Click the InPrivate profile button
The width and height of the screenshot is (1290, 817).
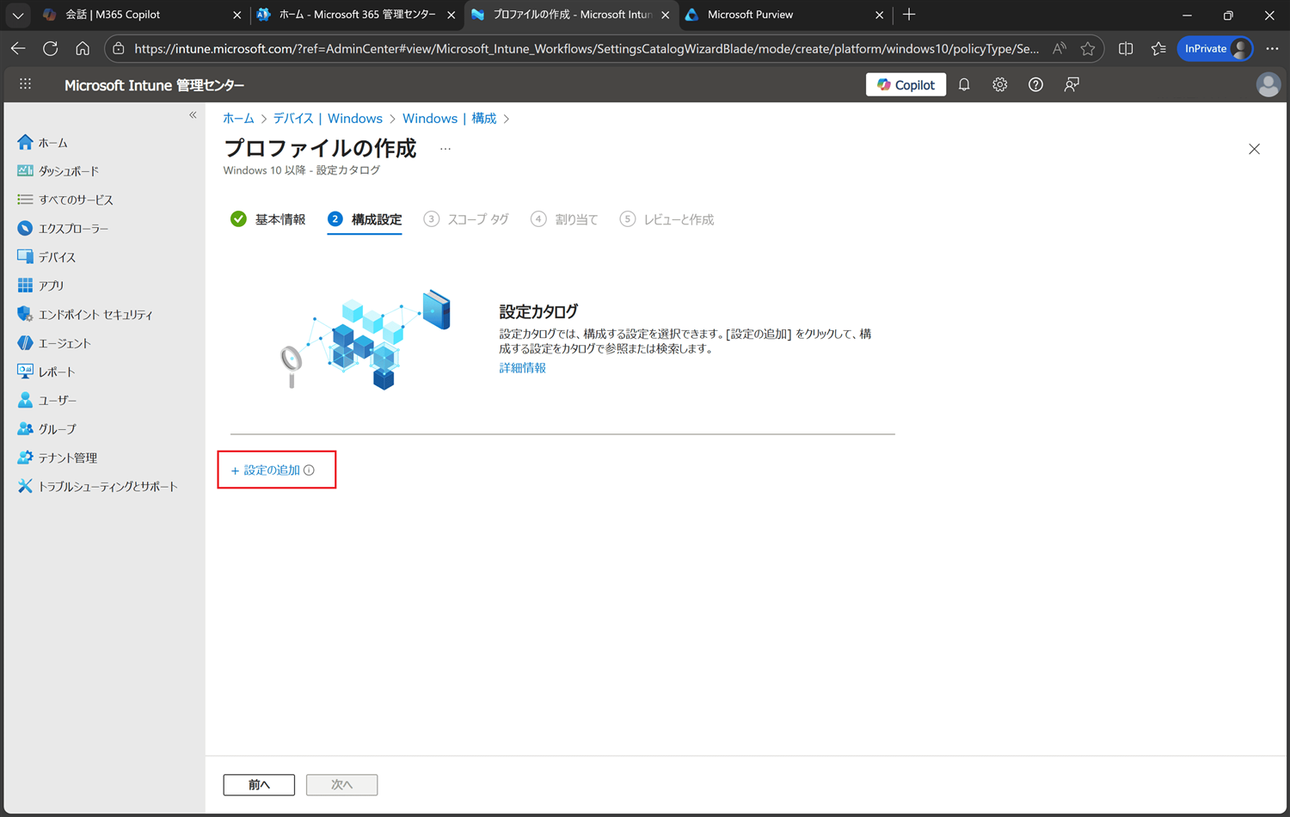[x=1215, y=49]
